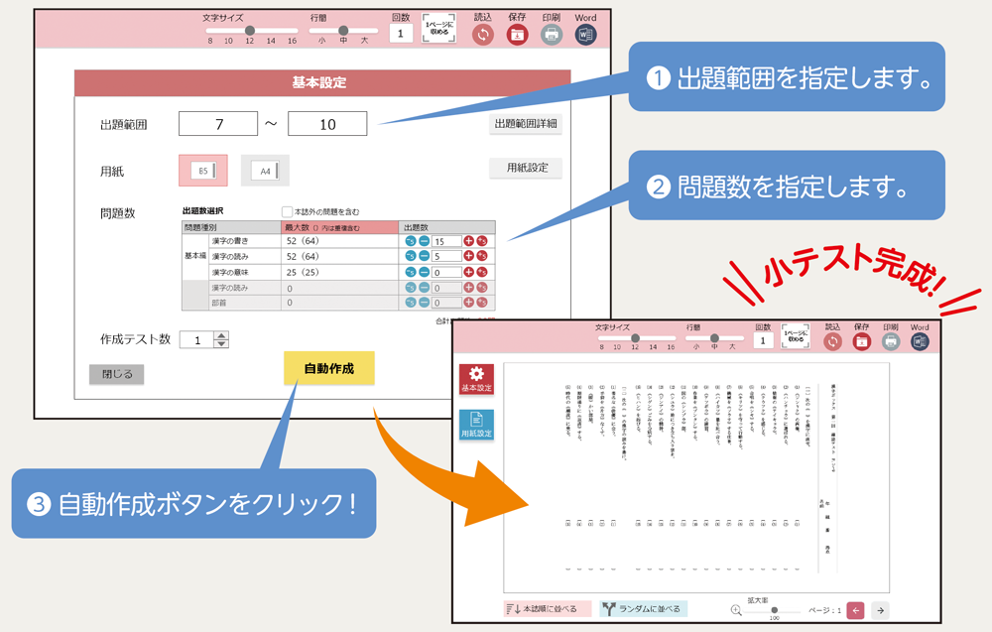Select the B5 paper size option
This screenshot has width=992, height=632.
click(x=203, y=171)
